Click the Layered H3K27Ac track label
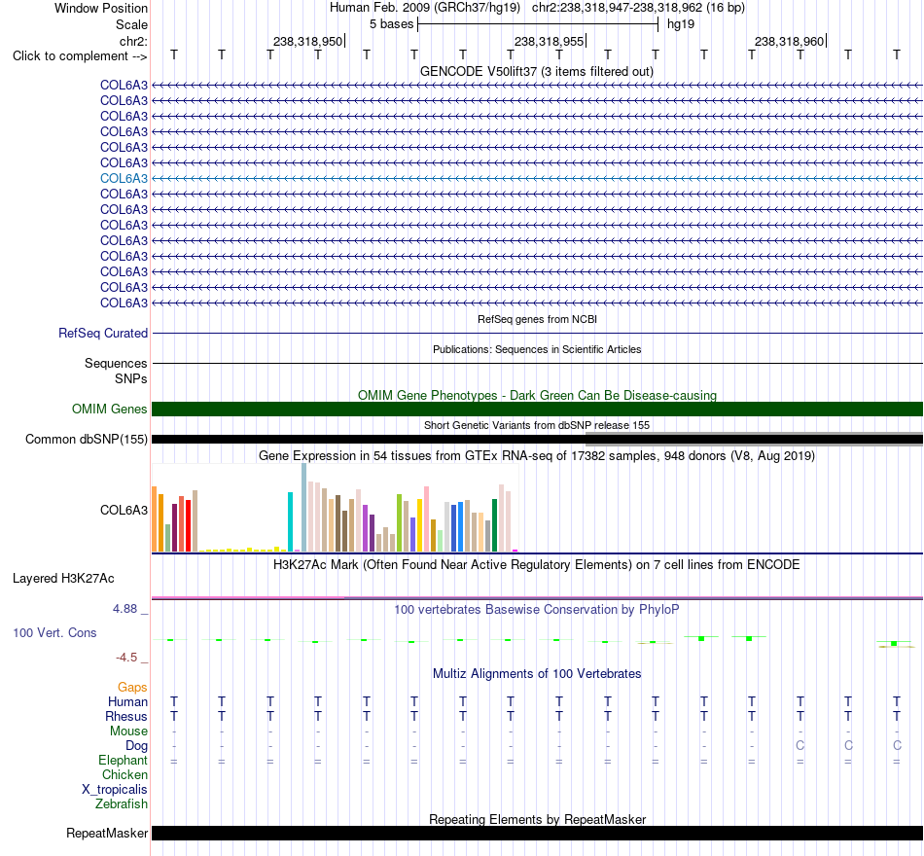Screen dimensions: 924x856 pos(63,579)
